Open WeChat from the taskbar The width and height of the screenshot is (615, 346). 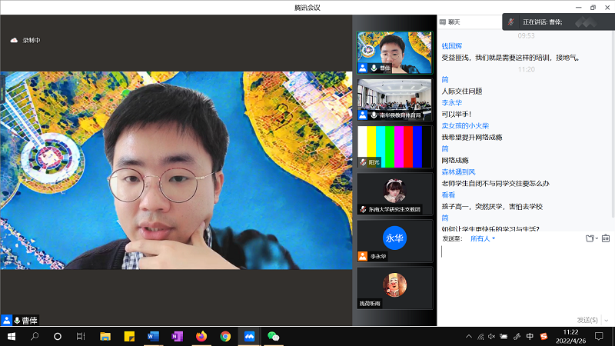point(272,337)
